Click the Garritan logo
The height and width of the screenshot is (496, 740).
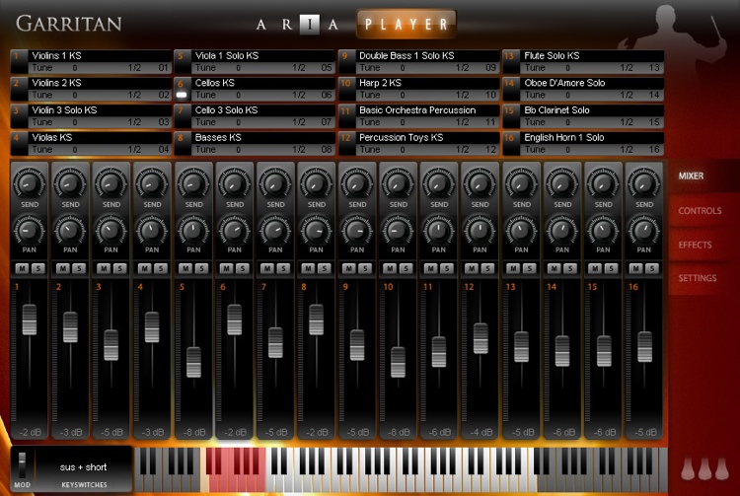69,24
